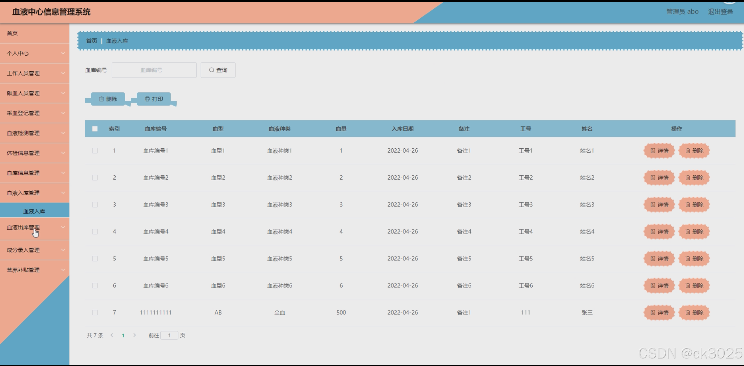
Task: View 详情 of the 血库编号4 row
Action: point(659,232)
